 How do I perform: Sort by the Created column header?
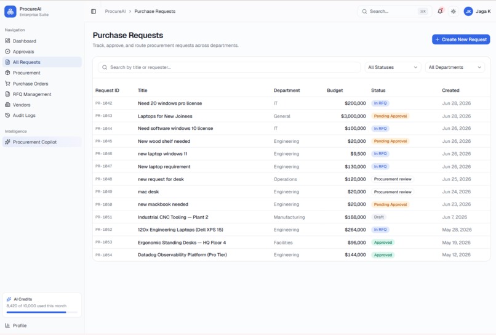(x=450, y=91)
